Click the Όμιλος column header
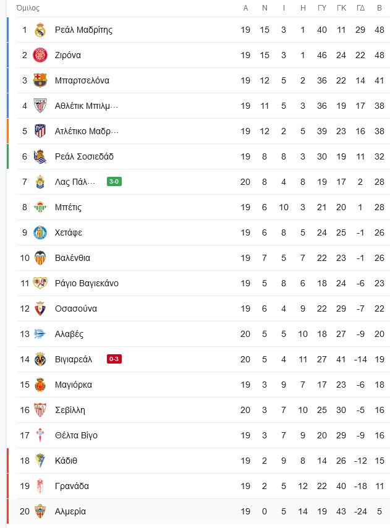Image resolution: width=390 pixels, height=528 pixels. (x=28, y=8)
